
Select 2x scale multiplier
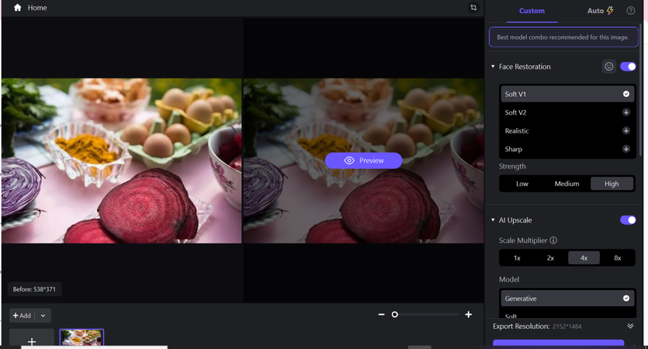click(550, 257)
